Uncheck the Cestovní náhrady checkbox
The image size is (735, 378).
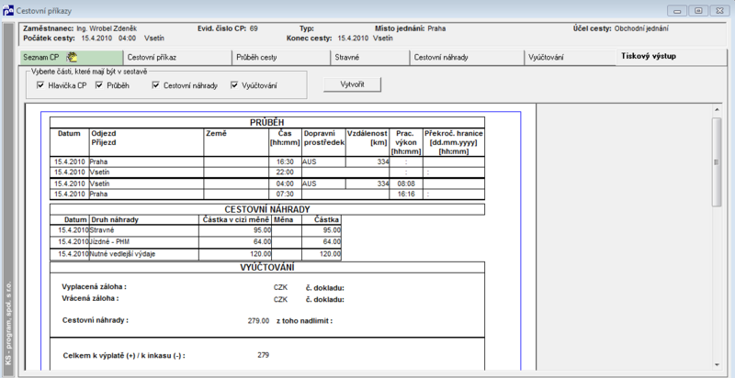pos(155,85)
